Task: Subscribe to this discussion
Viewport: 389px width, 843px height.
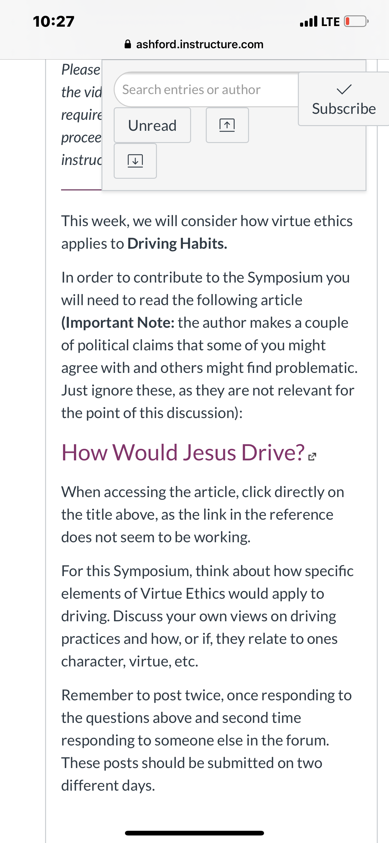Action: click(x=344, y=99)
